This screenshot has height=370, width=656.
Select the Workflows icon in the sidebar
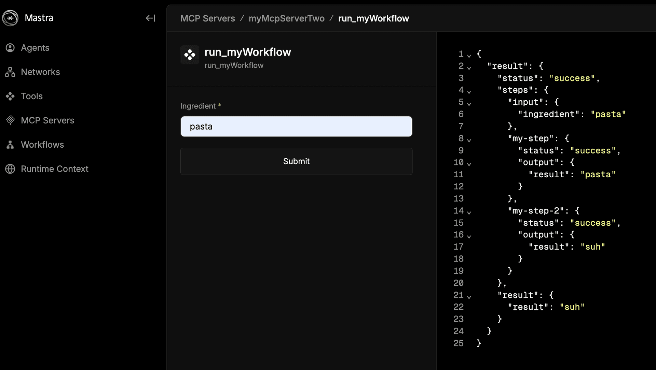click(x=10, y=145)
